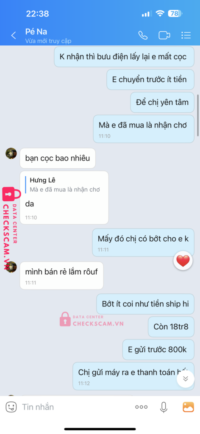
Task: Start a voice call with Pé Na
Action: point(143,35)
